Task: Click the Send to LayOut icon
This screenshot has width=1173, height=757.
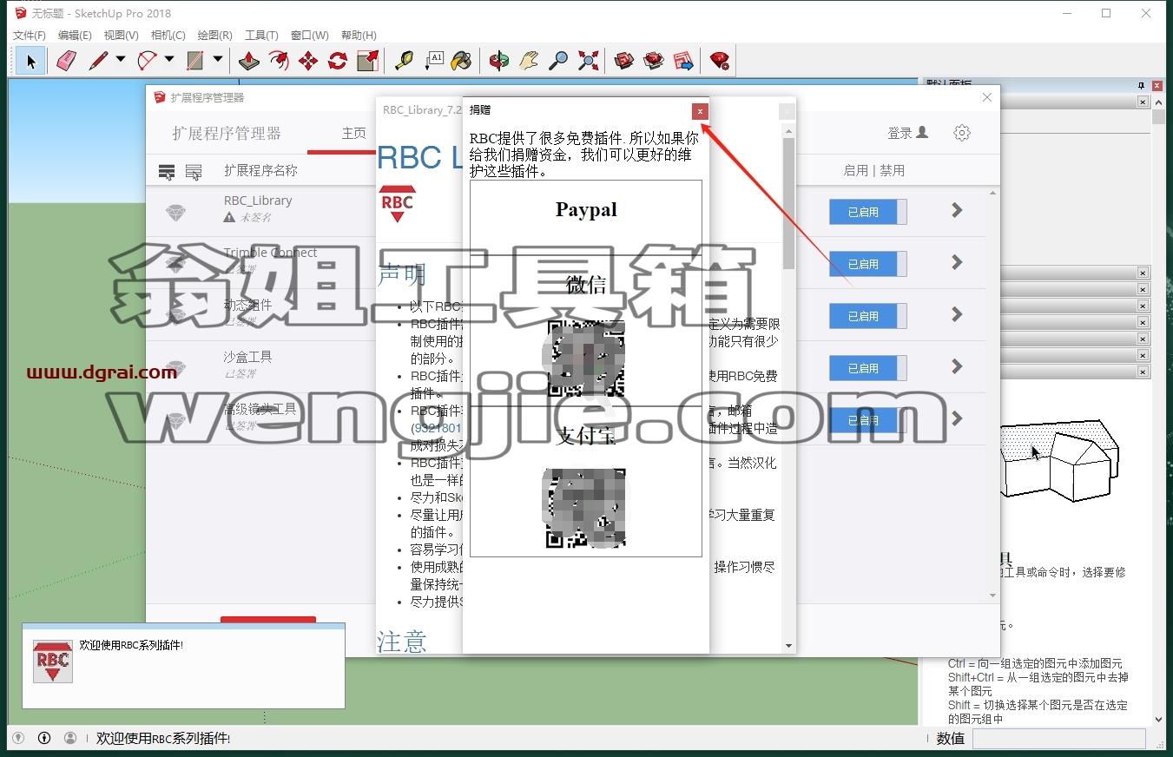Action: pyautogui.click(x=683, y=60)
